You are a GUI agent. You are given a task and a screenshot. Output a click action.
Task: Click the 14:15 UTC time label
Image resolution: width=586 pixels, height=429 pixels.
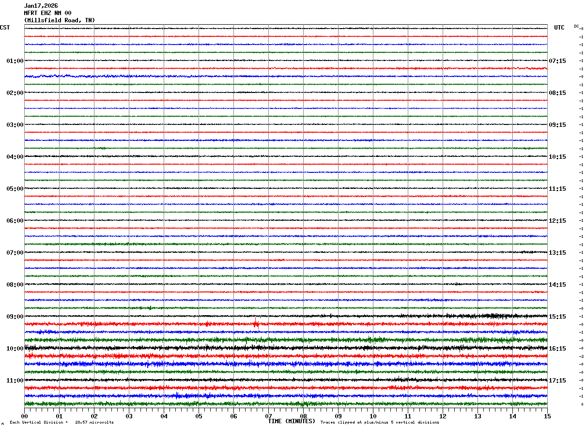click(x=557, y=285)
